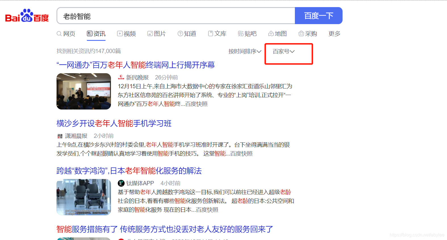Screen dimensions: 447x240
Task: Click the document icon beside 文库
Action: [211, 33]
